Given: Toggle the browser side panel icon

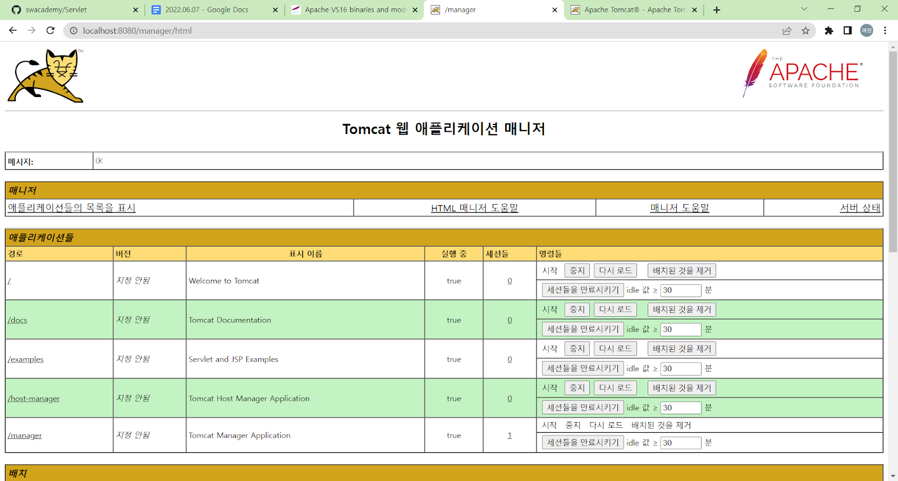Looking at the screenshot, I should coord(847,31).
